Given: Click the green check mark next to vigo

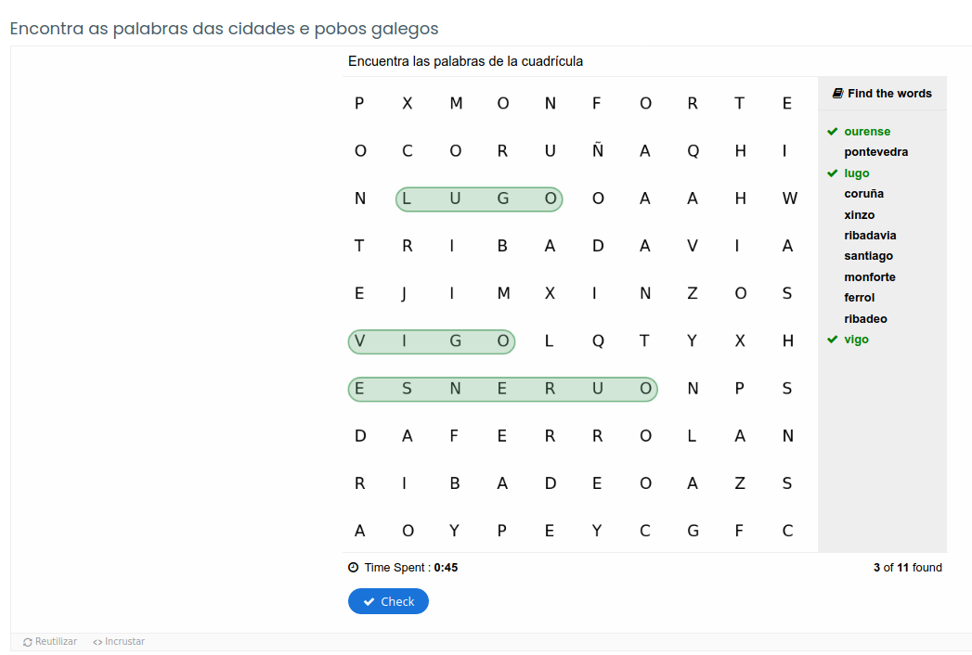Looking at the screenshot, I should [832, 339].
